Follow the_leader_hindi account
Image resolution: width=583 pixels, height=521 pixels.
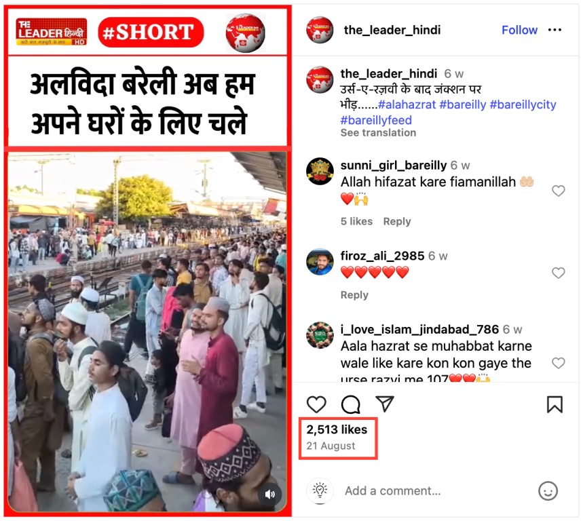coord(519,30)
